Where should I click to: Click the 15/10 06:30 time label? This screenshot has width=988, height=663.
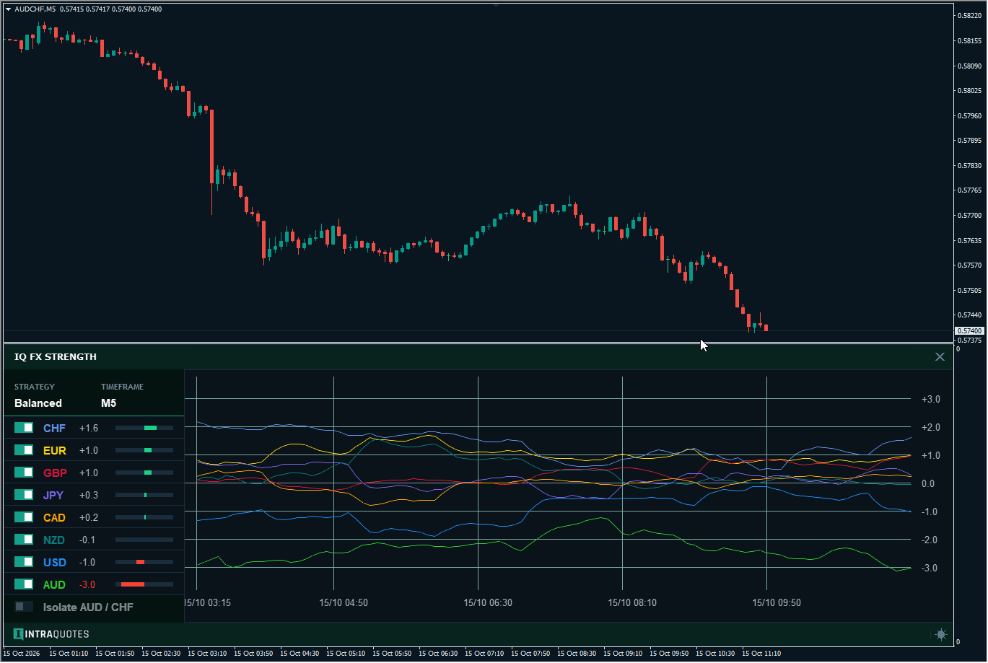(x=488, y=602)
